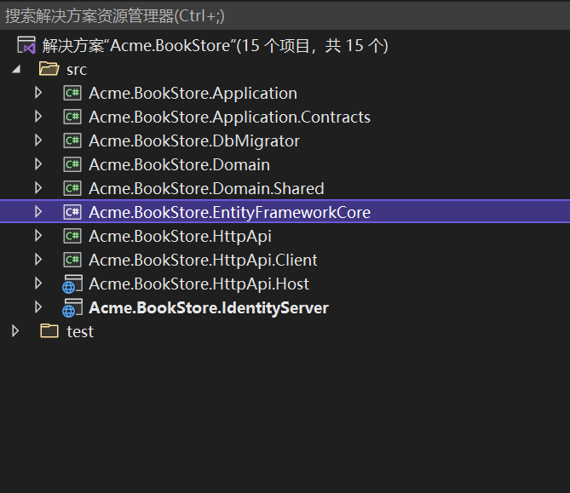Click the C# project icon for Acme.BookStore.DbMigrator
Screen dimensions: 570x493
[x=72, y=140]
